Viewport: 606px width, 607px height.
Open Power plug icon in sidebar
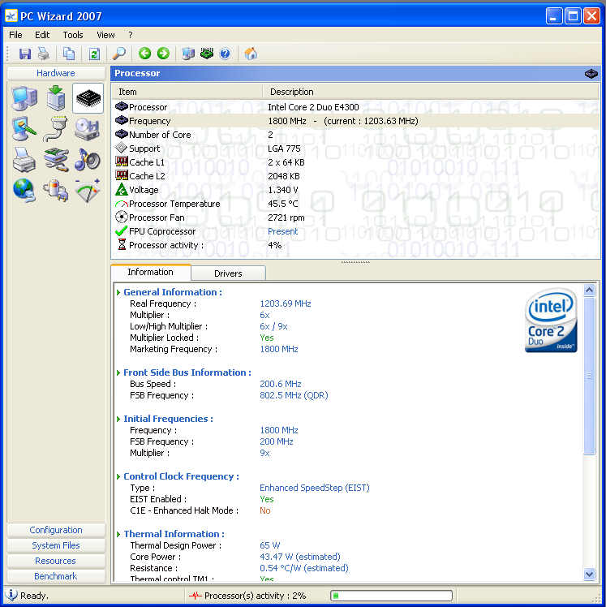coord(56,191)
